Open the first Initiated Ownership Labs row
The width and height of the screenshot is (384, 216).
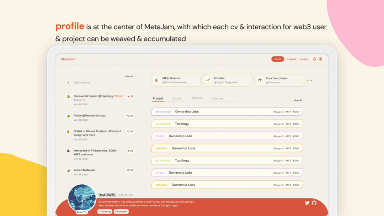227,148
